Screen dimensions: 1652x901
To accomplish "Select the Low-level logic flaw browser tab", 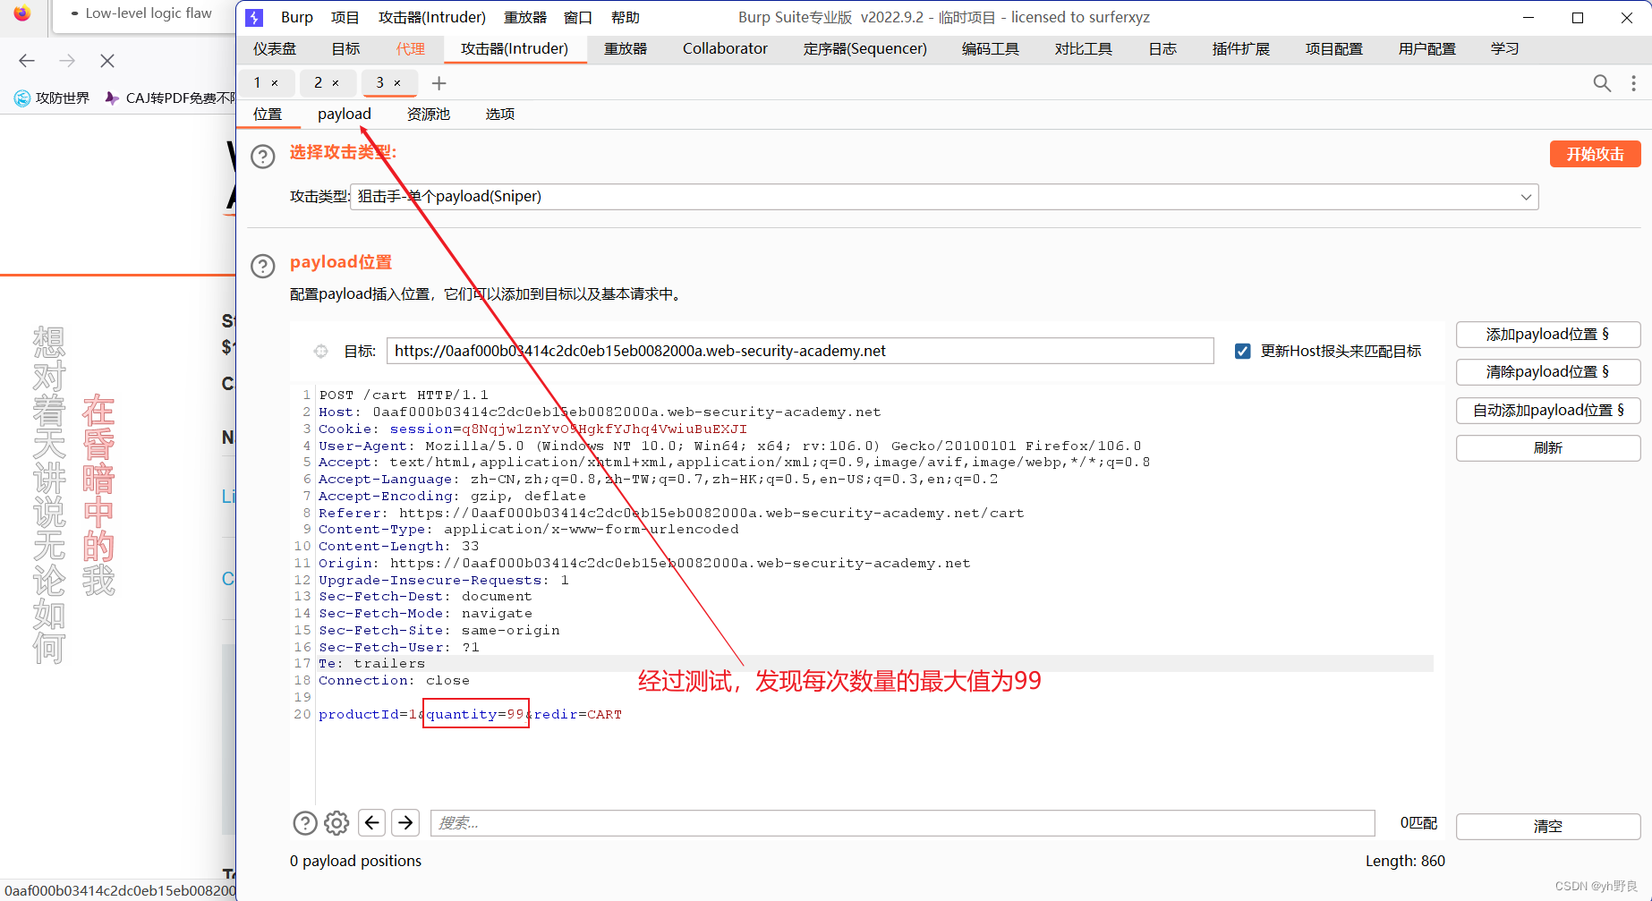I will [143, 14].
